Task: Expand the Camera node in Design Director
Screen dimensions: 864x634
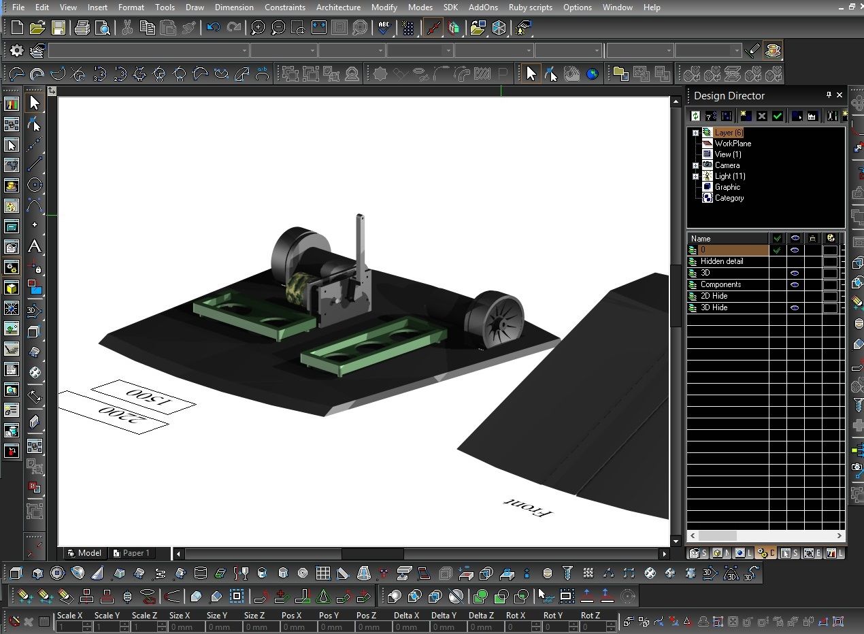Action: (x=695, y=165)
